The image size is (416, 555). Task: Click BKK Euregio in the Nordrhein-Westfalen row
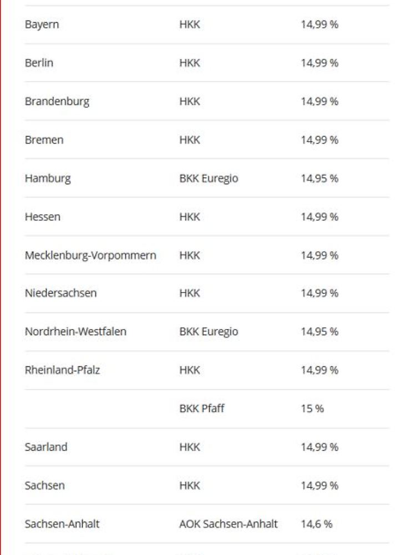point(209,332)
